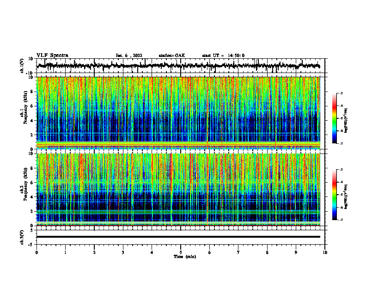Click the ch.2 spectrogram panel
Viewport: 366px width, 283px height.
point(178,190)
